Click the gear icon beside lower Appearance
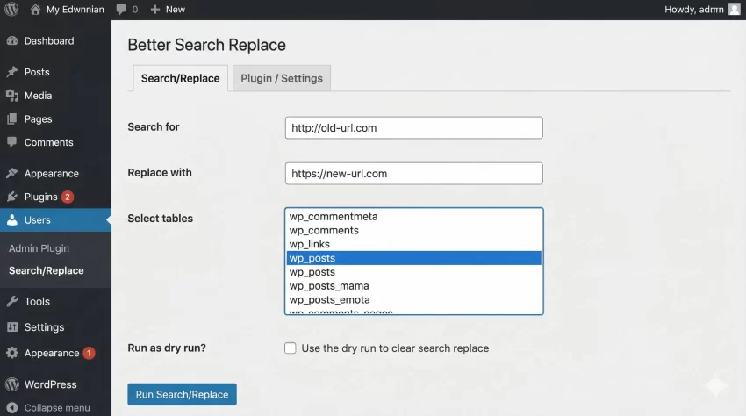746x416 pixels. [12, 353]
